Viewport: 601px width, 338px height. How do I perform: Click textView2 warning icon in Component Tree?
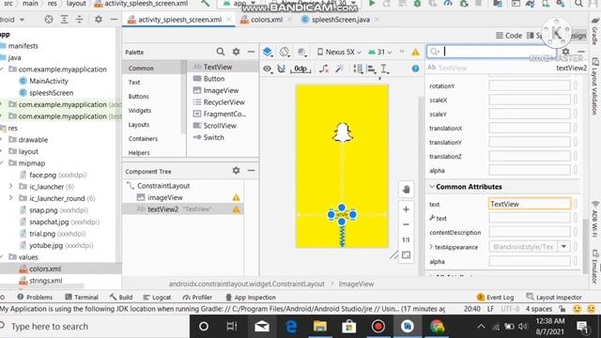(x=236, y=209)
